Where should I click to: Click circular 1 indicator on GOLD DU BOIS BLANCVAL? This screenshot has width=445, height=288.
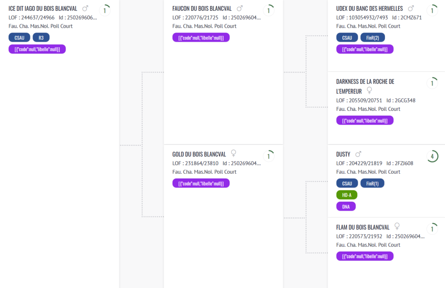(269, 156)
